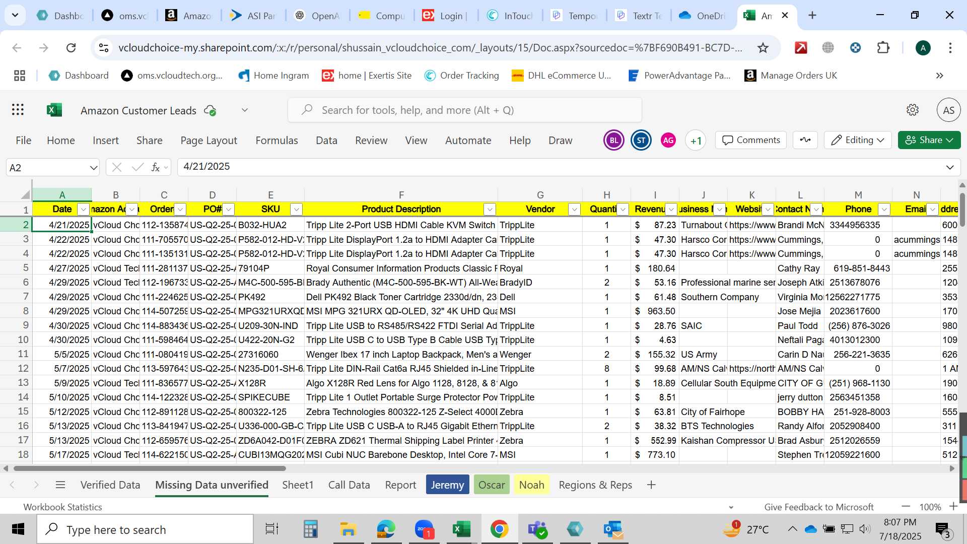Open the Editing mode dropdown
The width and height of the screenshot is (967, 544).
tap(858, 140)
